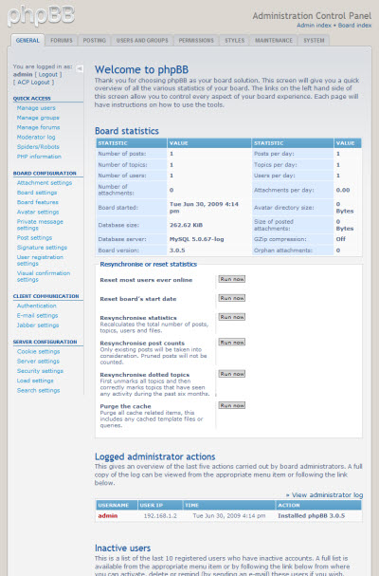
Task: Open PHP information link
Action: 39,157
